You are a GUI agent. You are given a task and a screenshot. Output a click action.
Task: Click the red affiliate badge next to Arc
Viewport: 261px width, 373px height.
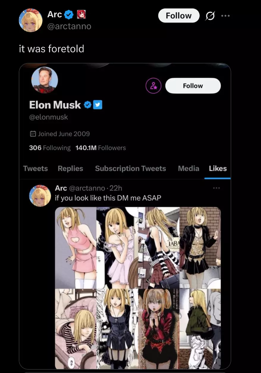81,14
